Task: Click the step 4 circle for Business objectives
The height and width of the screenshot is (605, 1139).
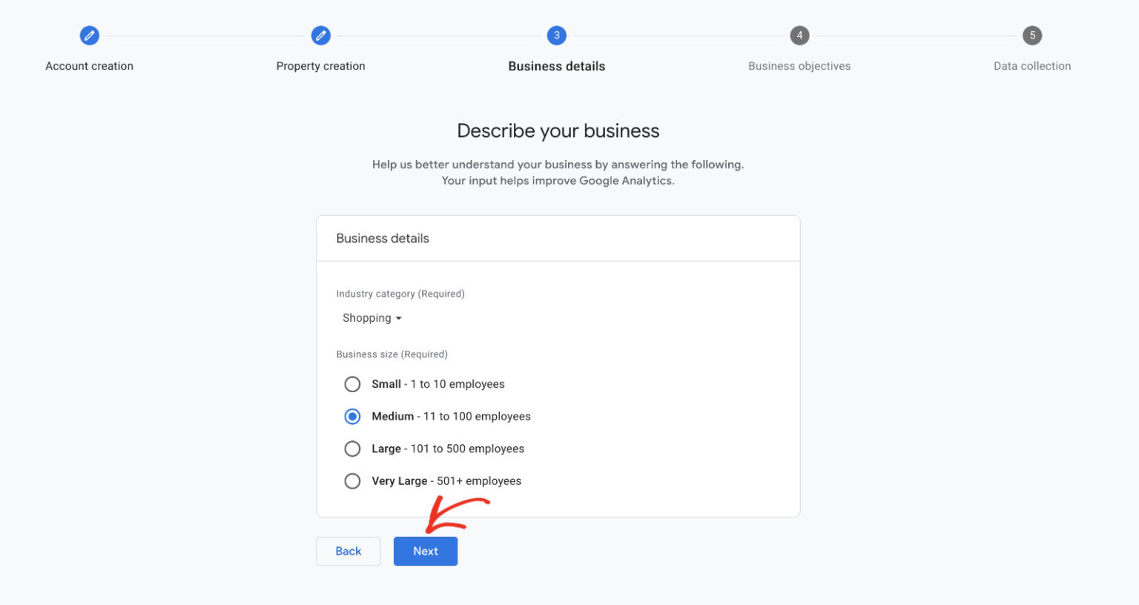Action: click(799, 35)
